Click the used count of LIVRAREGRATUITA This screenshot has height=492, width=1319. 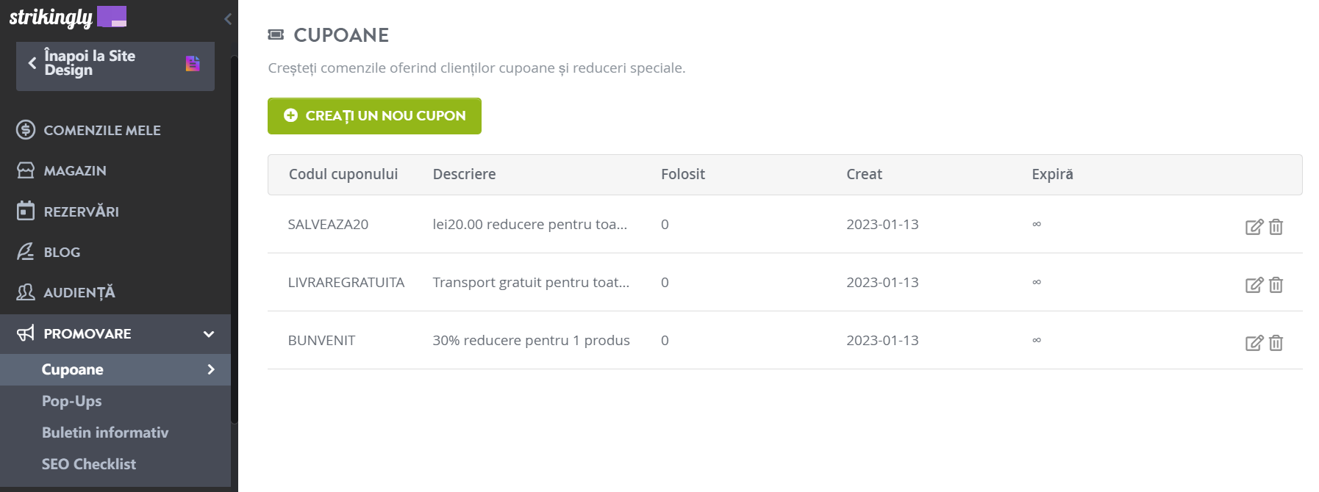(x=665, y=282)
